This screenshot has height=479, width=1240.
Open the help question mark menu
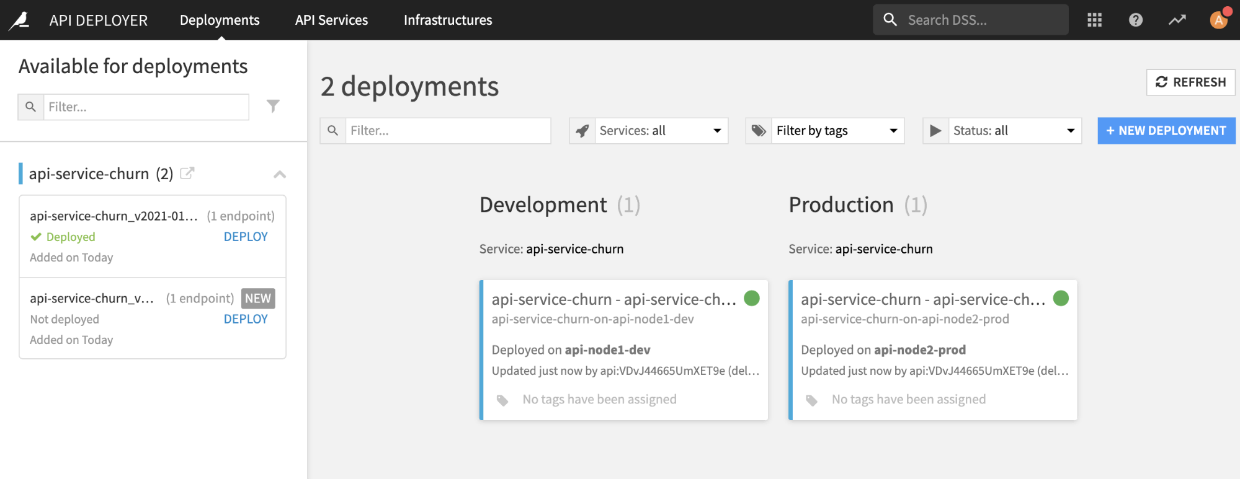tap(1135, 20)
